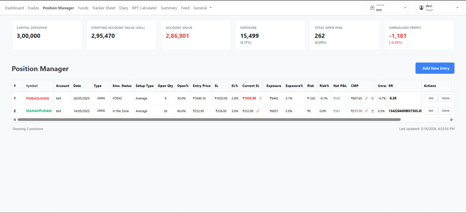Switch to the Dashboard tab
Image resolution: width=466 pixels, height=213 pixels.
14,8
